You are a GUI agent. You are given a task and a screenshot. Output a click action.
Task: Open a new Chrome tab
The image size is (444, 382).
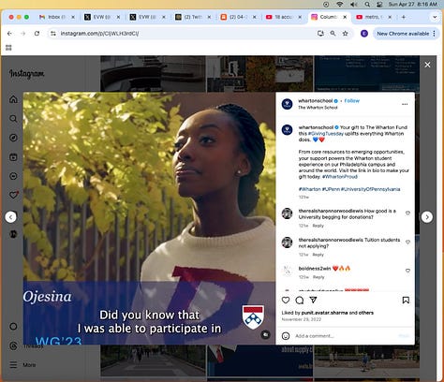coord(404,17)
